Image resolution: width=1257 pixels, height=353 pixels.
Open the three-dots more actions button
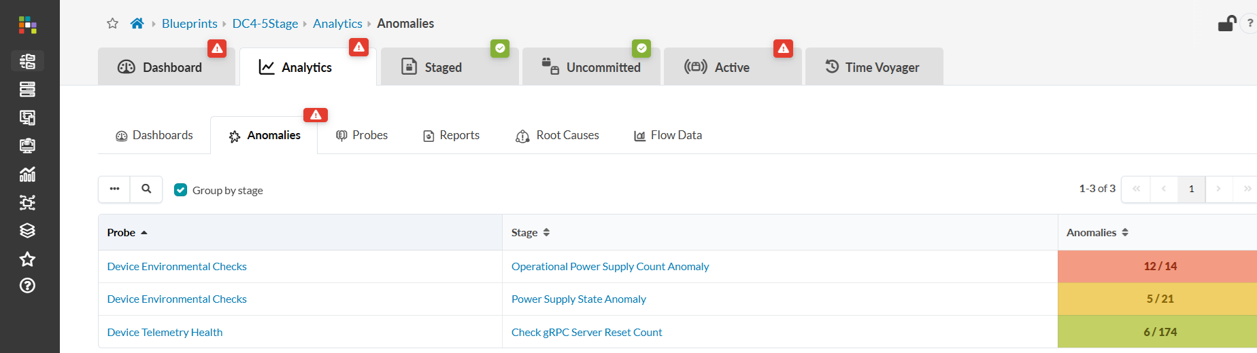[114, 189]
